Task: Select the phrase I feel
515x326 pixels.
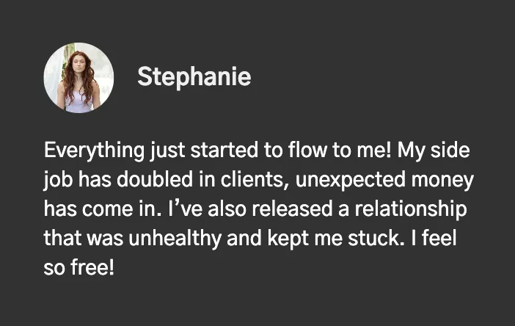Action: coord(434,238)
